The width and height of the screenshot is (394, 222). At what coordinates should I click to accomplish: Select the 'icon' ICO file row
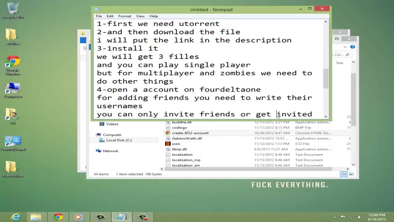tap(176, 144)
